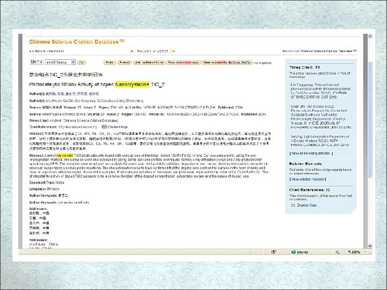Click Save to EndNote Web button
This screenshot has height=290, width=387.
[x=183, y=63]
